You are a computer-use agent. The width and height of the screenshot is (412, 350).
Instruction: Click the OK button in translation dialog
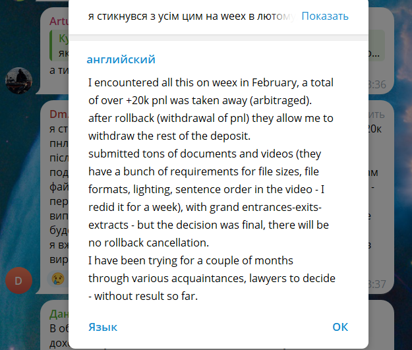click(x=340, y=327)
